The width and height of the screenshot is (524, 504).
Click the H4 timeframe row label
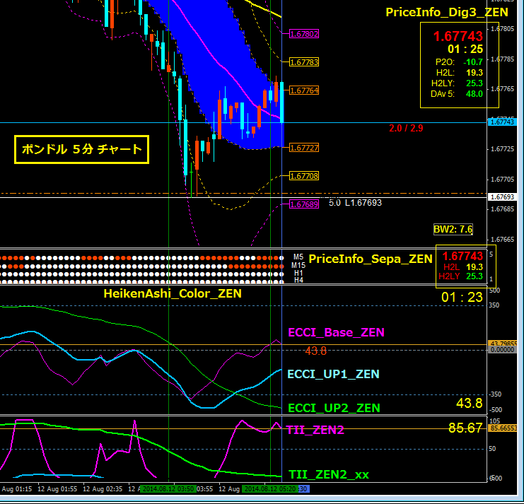(x=298, y=280)
